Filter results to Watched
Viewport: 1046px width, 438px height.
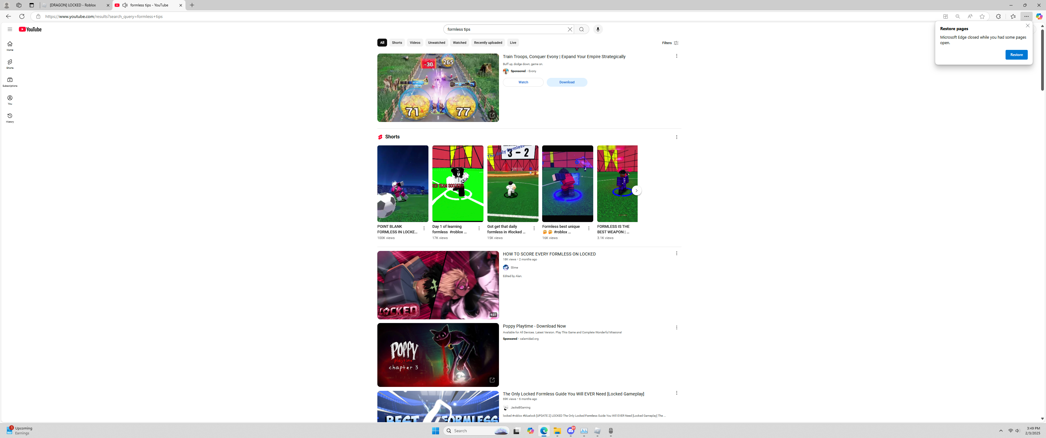(x=460, y=43)
